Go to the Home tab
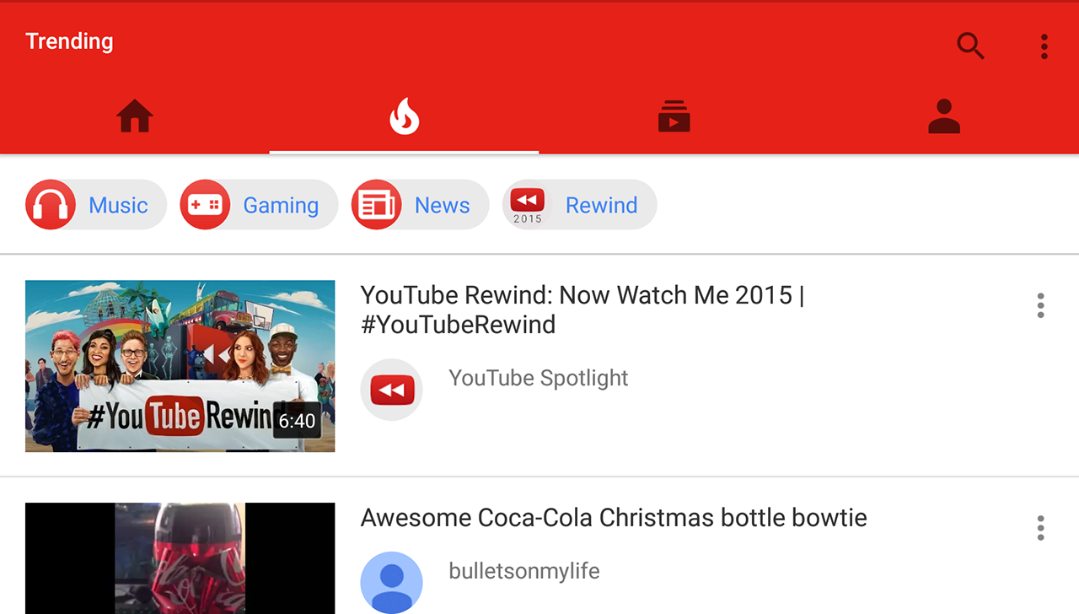 point(135,116)
